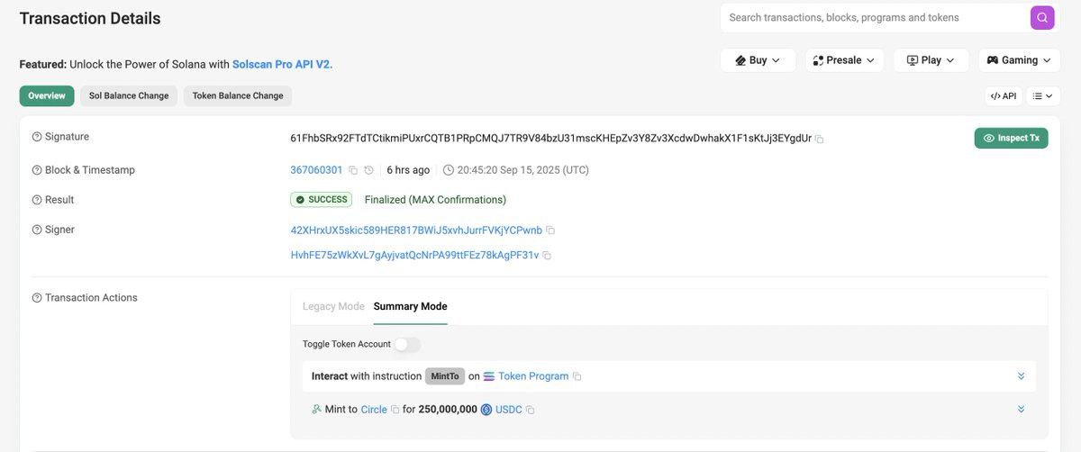Expand the Gaming dropdown
This screenshot has width=1081, height=452.
tap(1019, 60)
